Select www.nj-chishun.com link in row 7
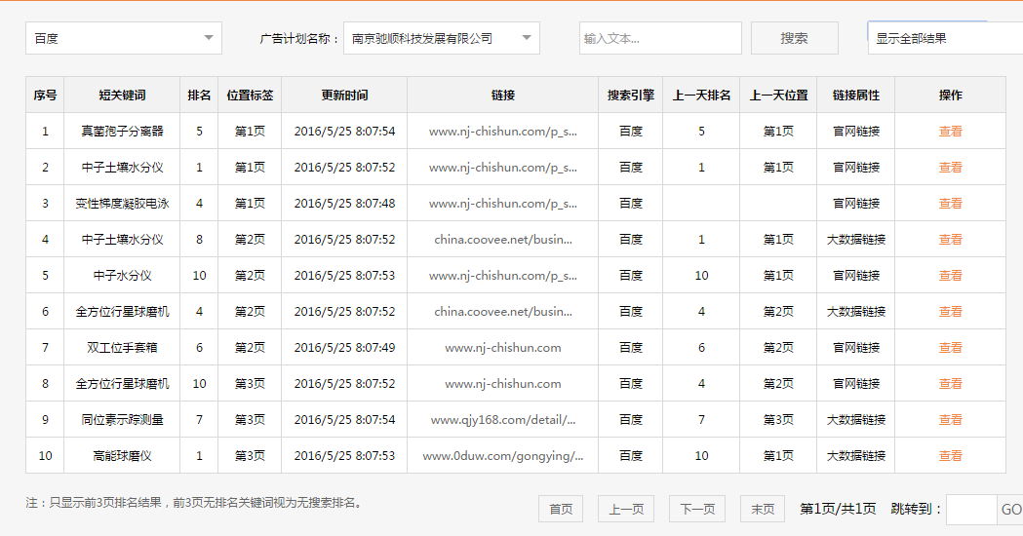The width and height of the screenshot is (1023, 536). coord(503,348)
